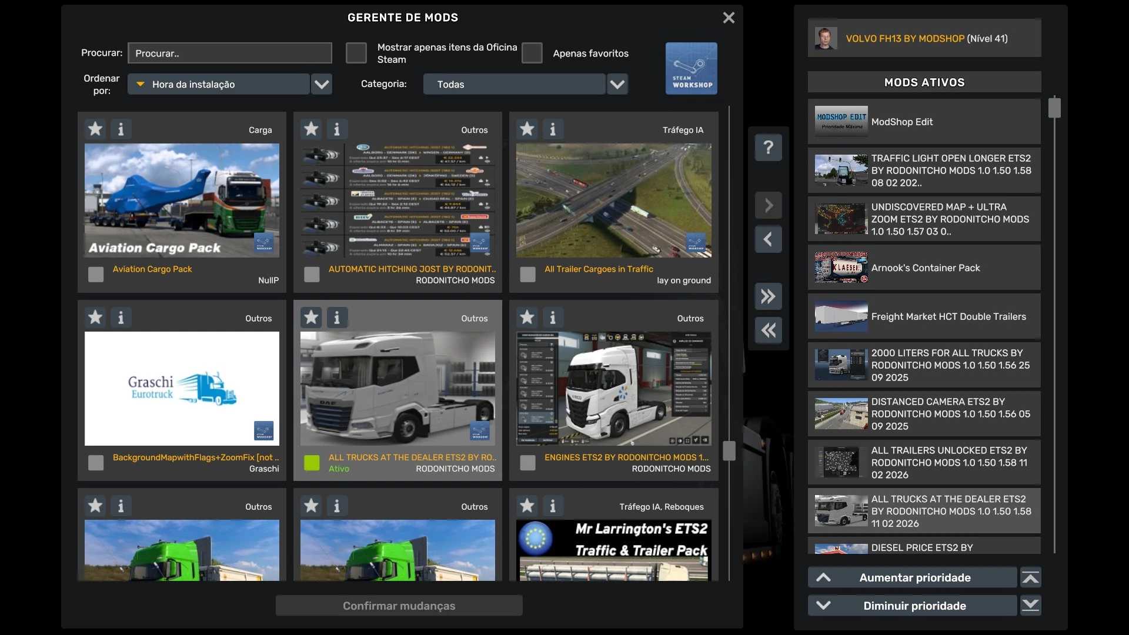Click the Todas category combo box
1129x635 pixels.
tap(513, 84)
